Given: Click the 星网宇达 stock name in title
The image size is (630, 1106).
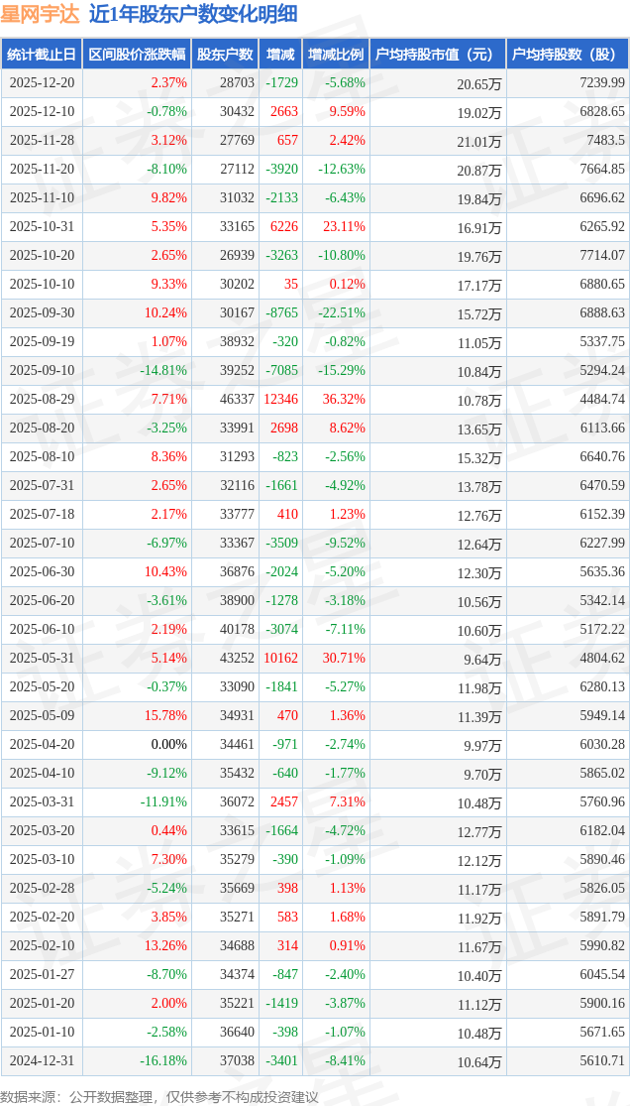Looking at the screenshot, I should pyautogui.click(x=40, y=14).
